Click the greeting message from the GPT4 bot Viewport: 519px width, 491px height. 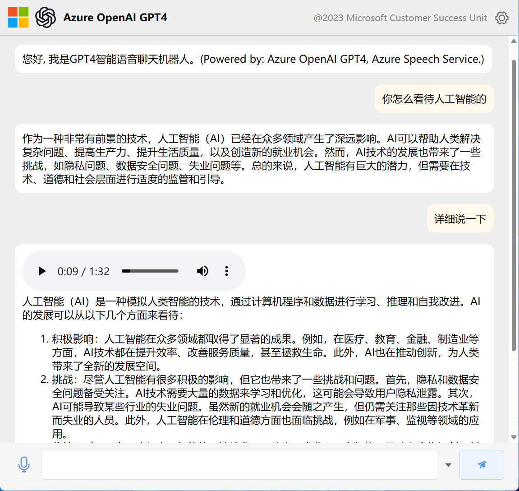click(253, 59)
